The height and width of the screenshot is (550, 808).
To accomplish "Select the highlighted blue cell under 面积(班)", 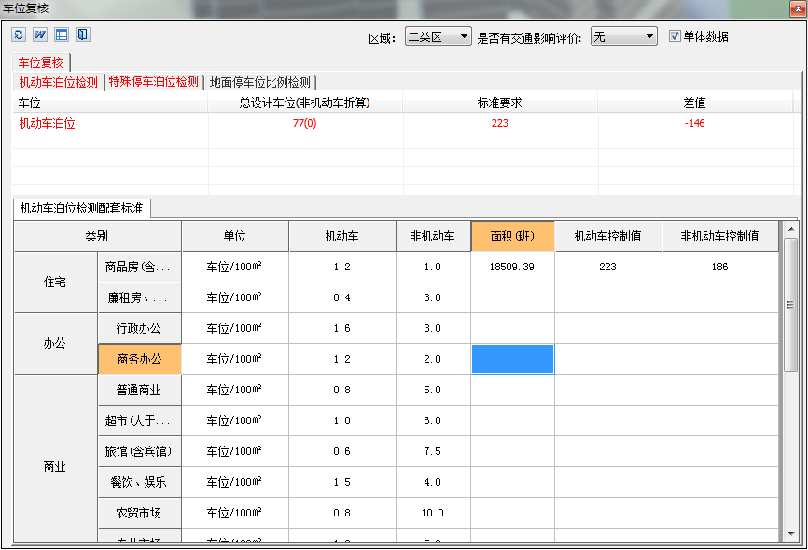I will coord(512,359).
